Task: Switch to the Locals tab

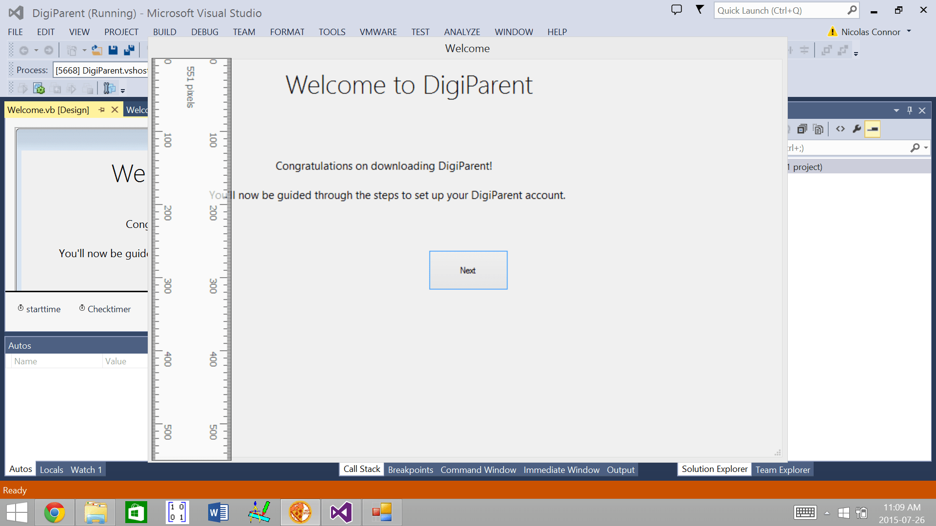Action: (x=51, y=470)
